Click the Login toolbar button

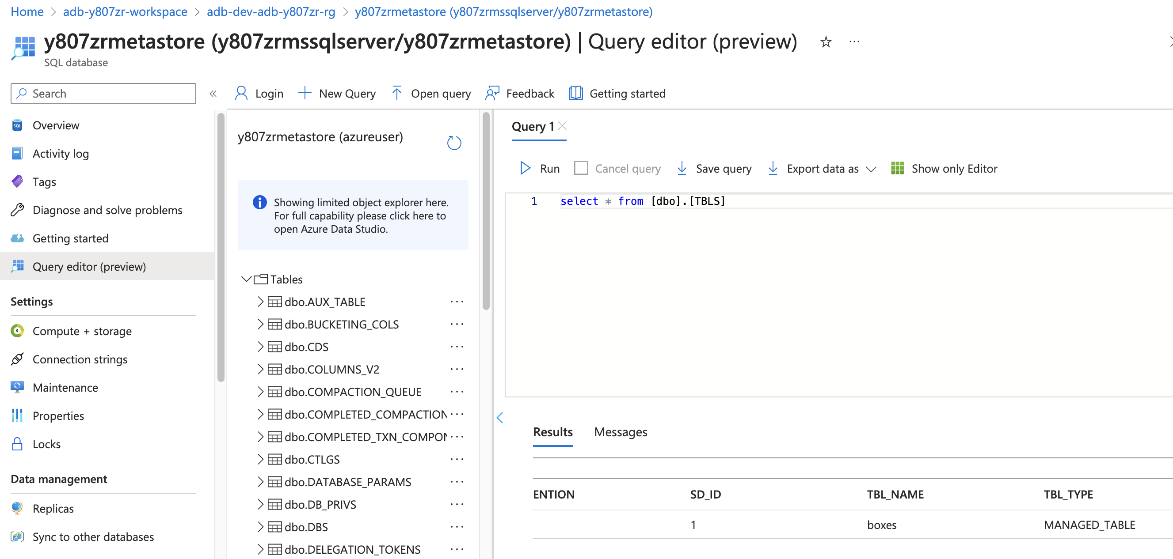(x=259, y=93)
